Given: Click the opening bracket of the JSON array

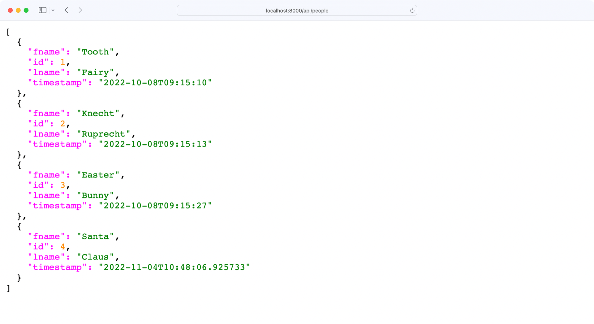Looking at the screenshot, I should pos(8,32).
